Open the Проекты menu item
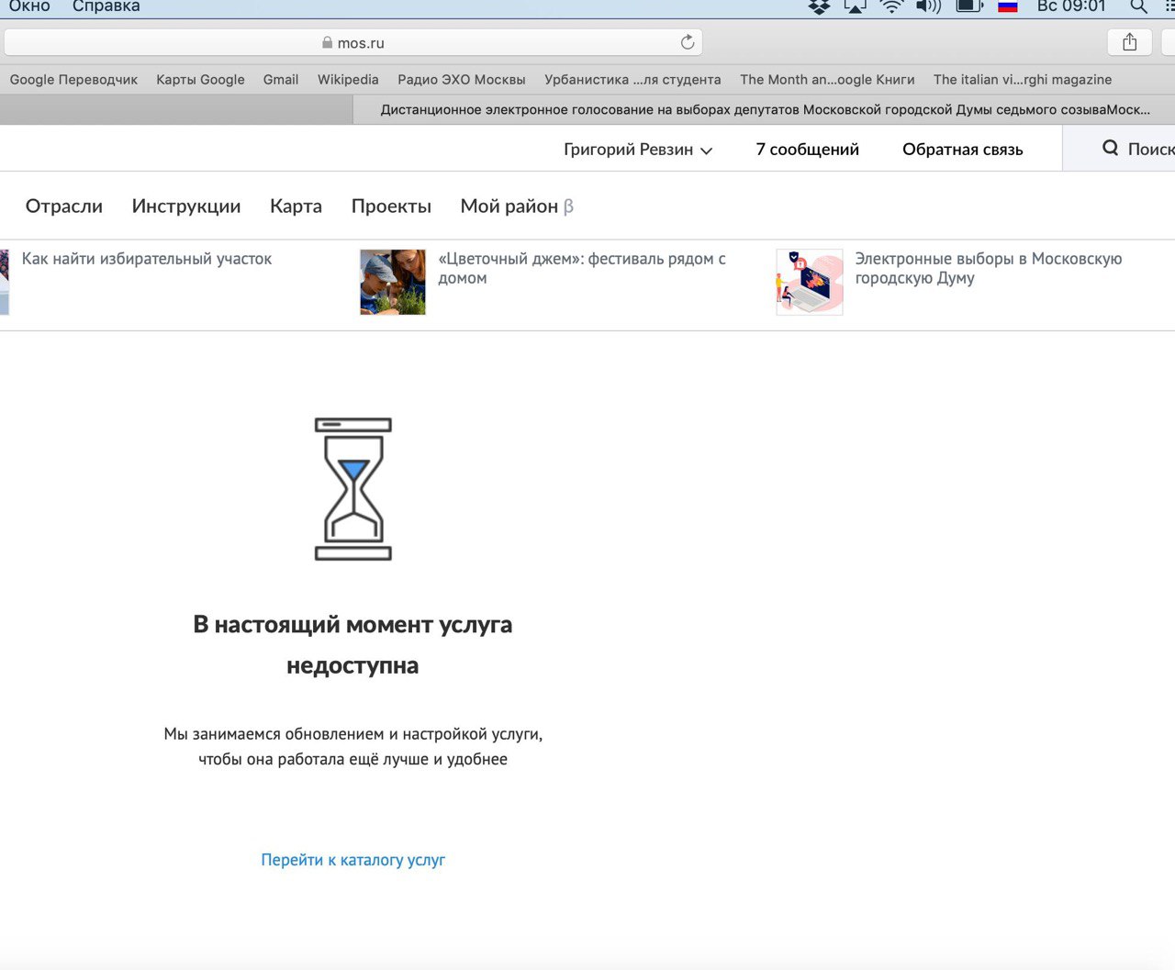 tap(391, 206)
